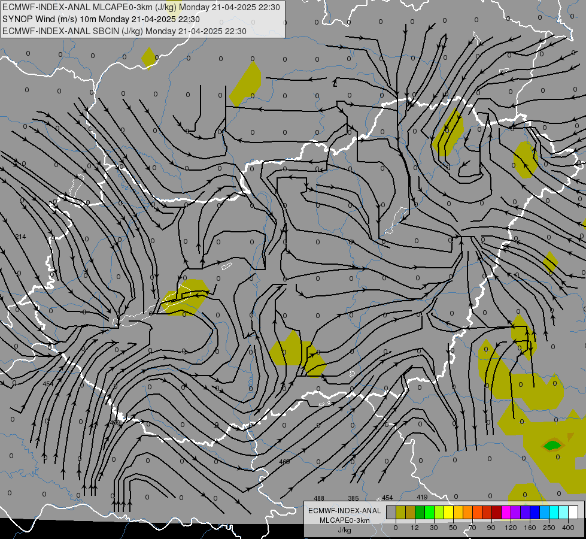Screen dimensions: 586x539
Task: Click the station value 385 above the legend
Action: pyautogui.click(x=353, y=498)
